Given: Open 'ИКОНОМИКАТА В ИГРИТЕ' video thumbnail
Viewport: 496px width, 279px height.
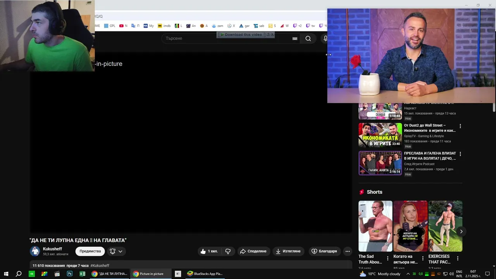Looking at the screenshot, I should [x=380, y=135].
